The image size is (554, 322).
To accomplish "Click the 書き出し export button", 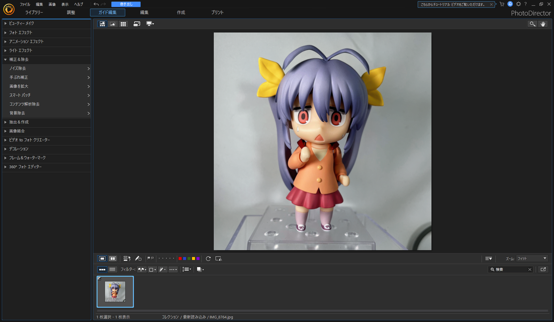I will coord(126,4).
